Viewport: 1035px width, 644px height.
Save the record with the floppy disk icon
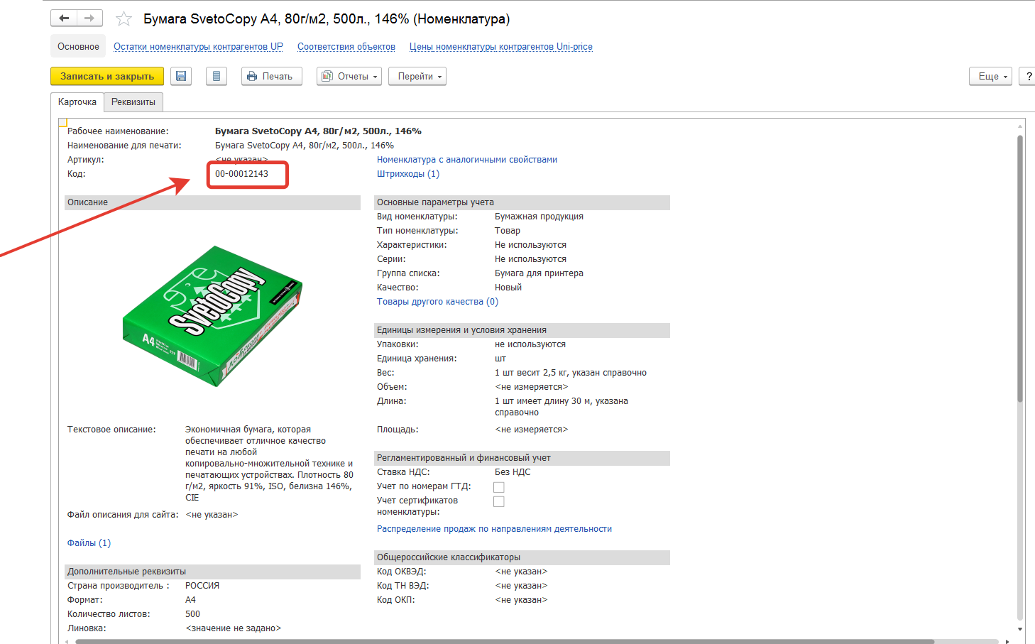pyautogui.click(x=181, y=76)
